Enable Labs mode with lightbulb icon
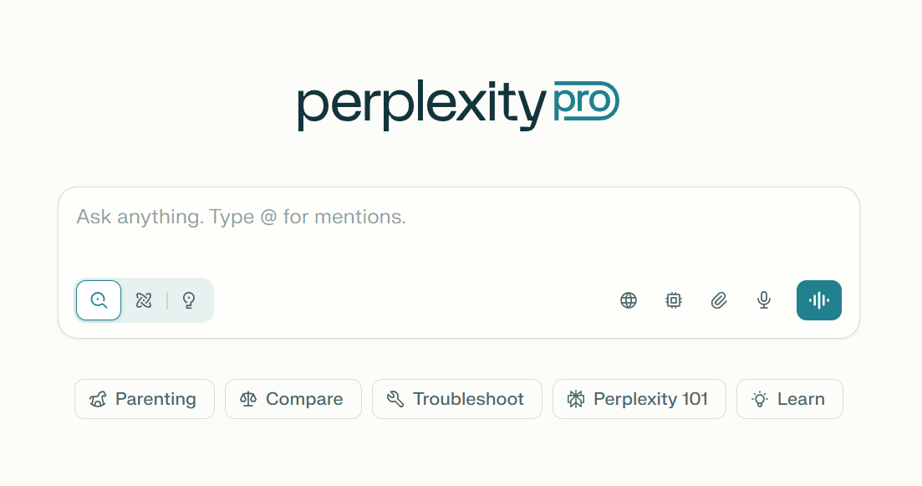This screenshot has width=922, height=486. coord(189,300)
